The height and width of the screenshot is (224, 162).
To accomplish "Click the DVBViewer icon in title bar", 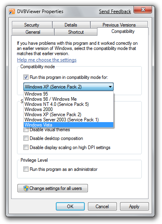I will pyautogui.click(x=12, y=11).
